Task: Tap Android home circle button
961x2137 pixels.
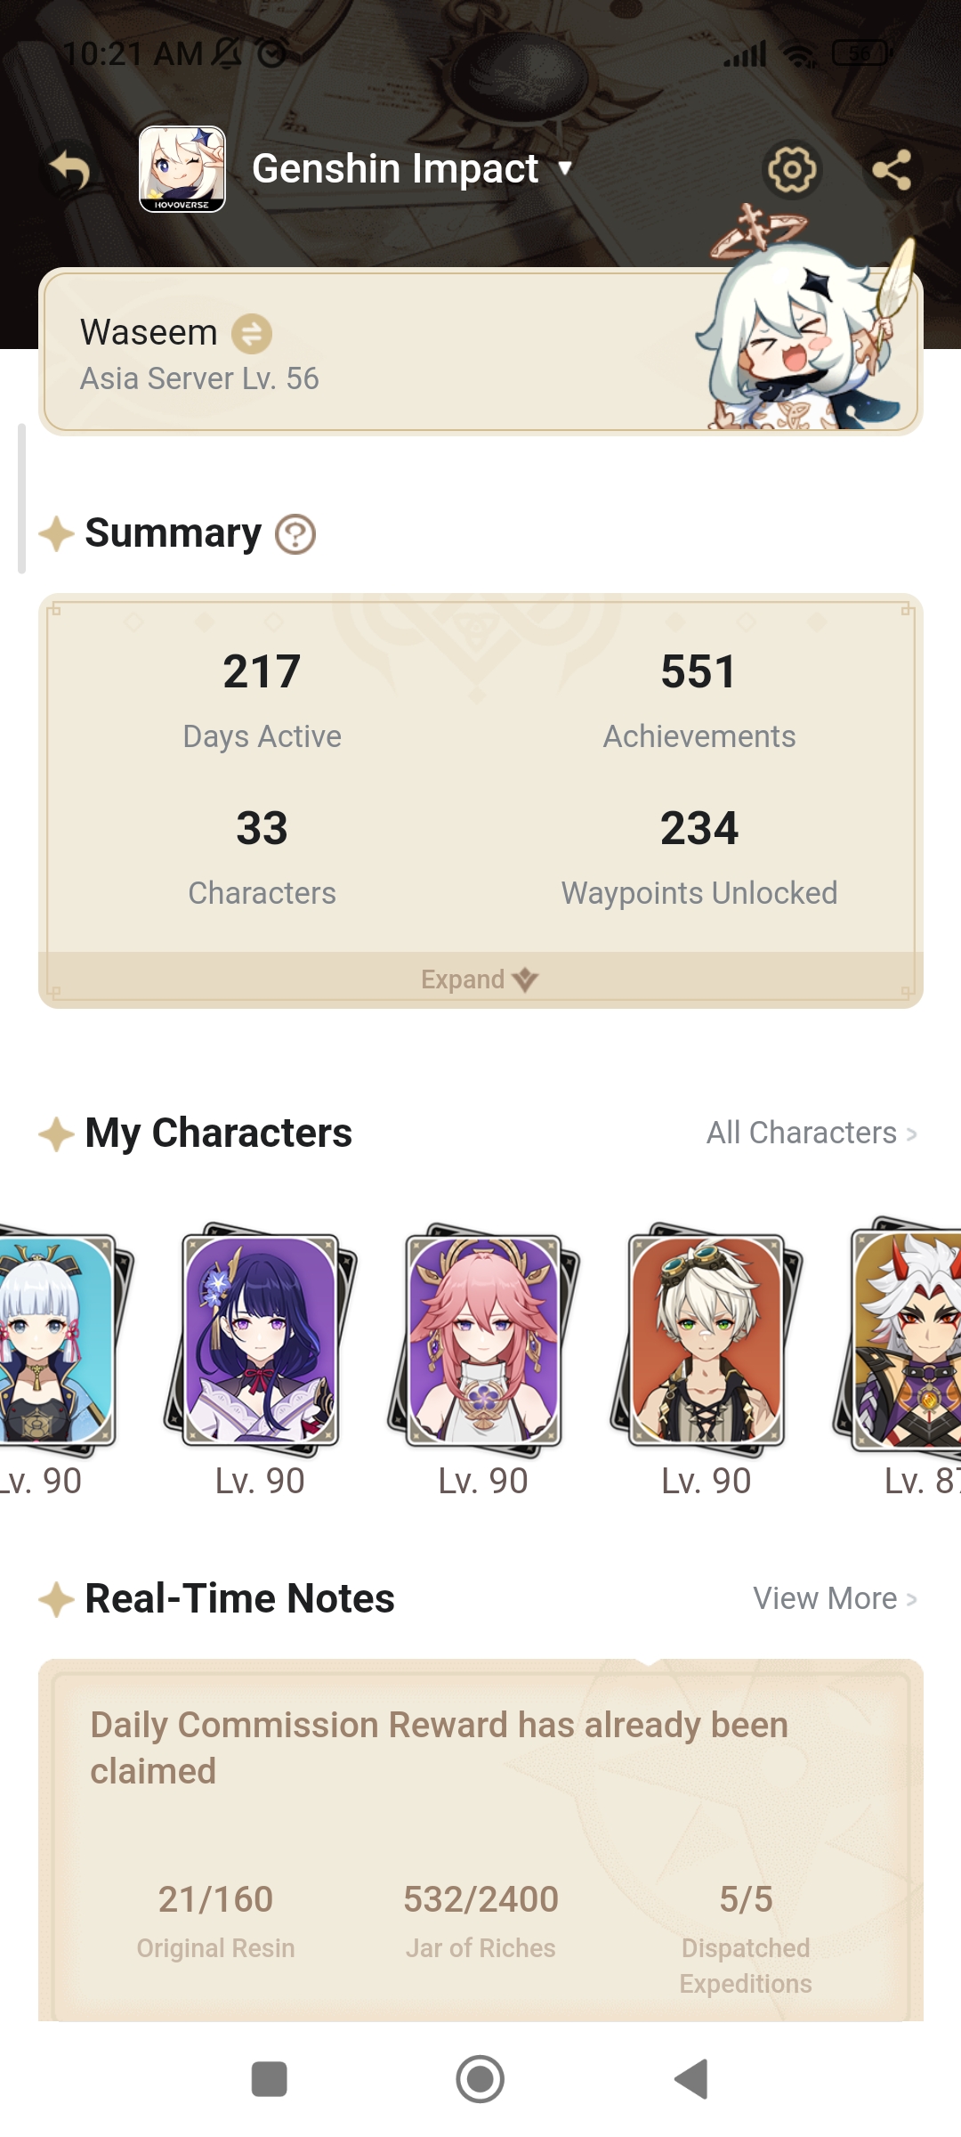Action: click(x=480, y=2079)
